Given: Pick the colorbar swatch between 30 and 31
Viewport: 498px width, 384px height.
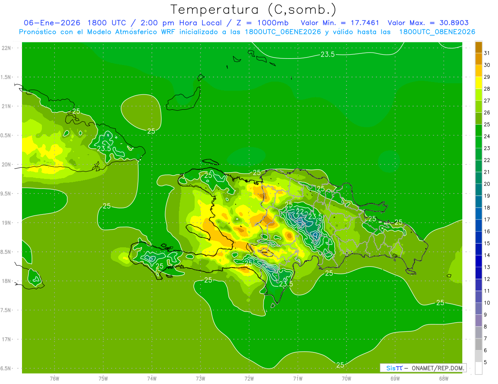Looking at the screenshot, I should click(478, 59).
